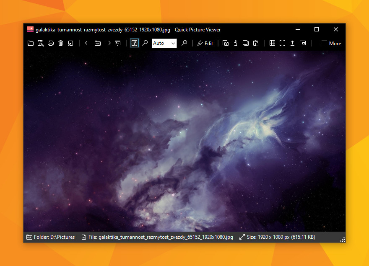Toggle auto-fit zoom mode
This screenshot has height=266, width=369.
(x=134, y=43)
